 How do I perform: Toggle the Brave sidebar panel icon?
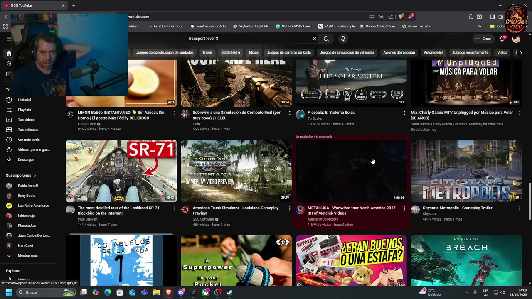(492, 17)
